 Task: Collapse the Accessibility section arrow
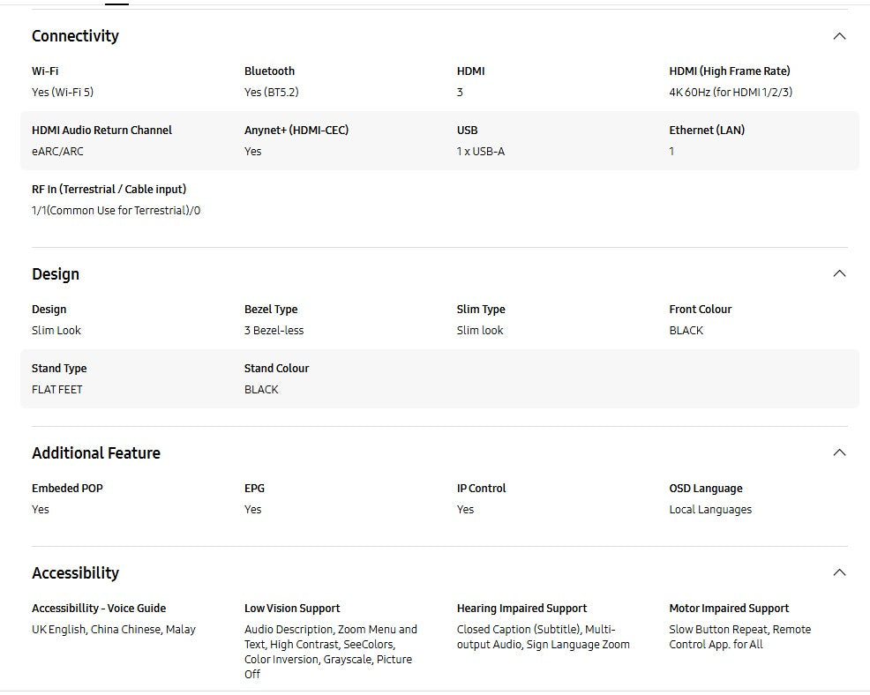pos(839,572)
